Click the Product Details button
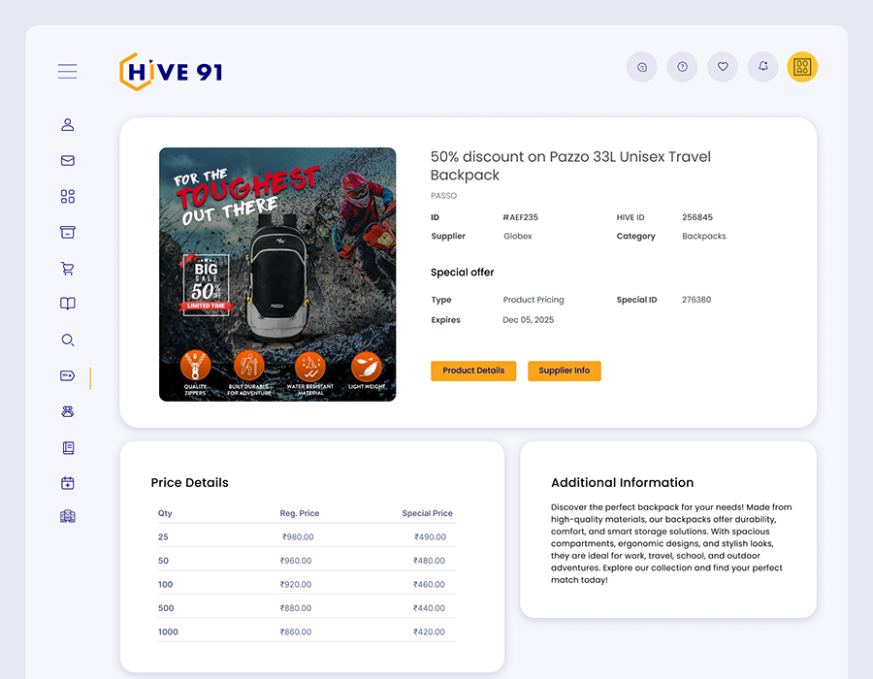The image size is (873, 679). pos(473,371)
